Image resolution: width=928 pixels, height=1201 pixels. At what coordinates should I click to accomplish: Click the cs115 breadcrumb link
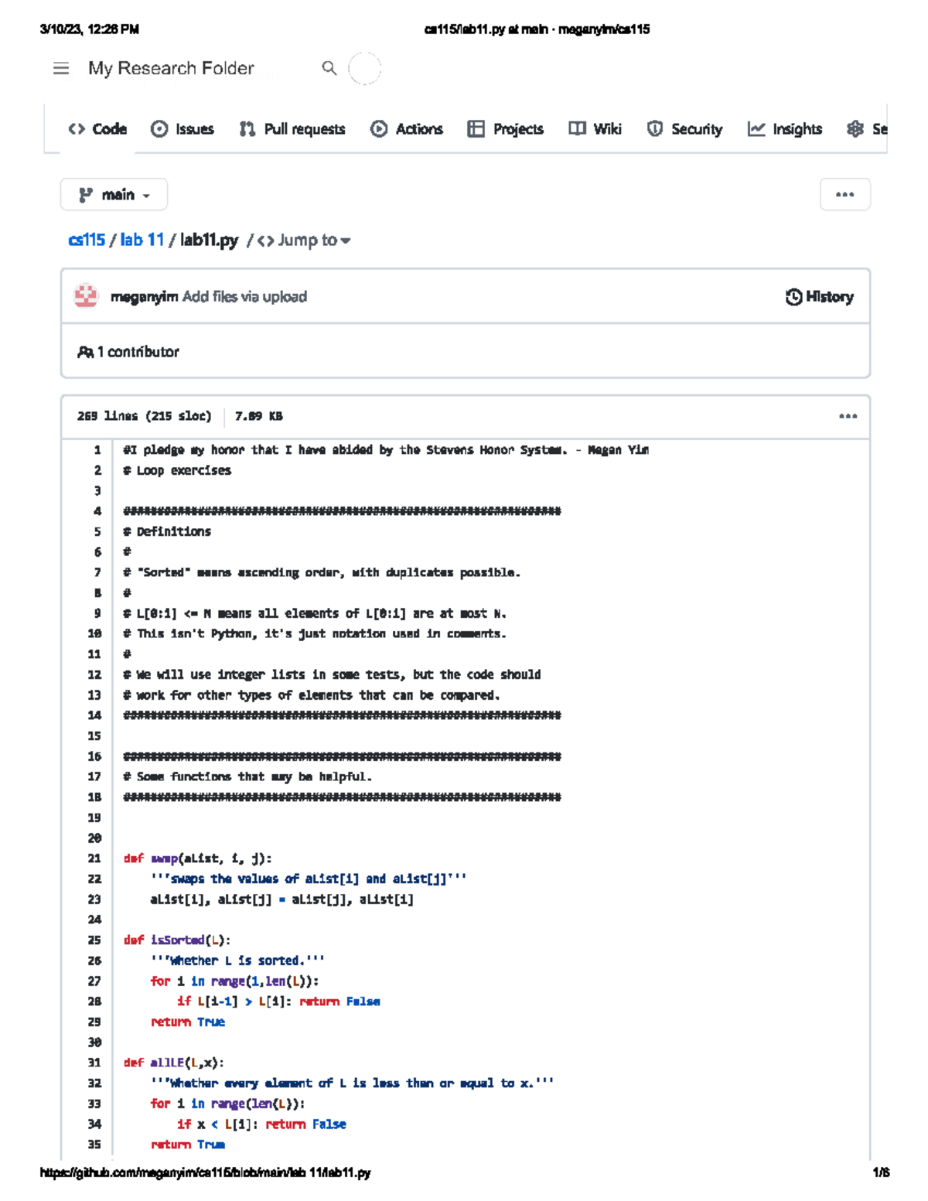[87, 241]
